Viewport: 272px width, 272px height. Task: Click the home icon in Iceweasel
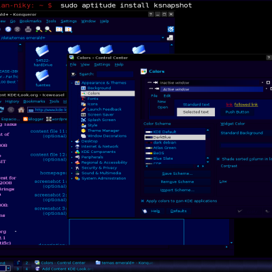coord(21,110)
